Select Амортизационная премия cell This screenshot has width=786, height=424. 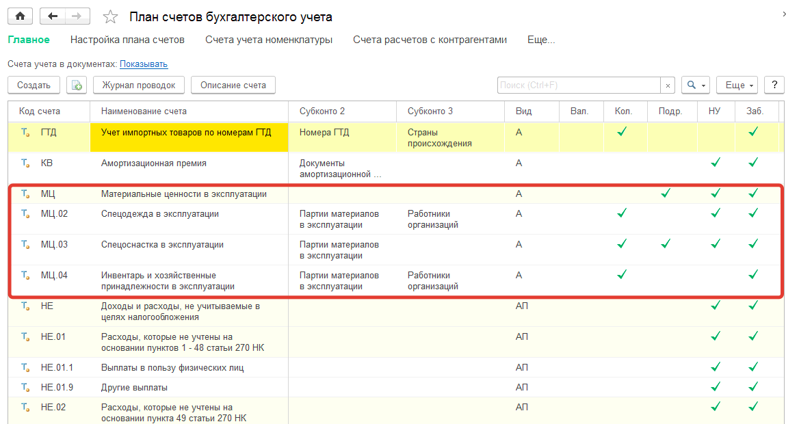click(189, 168)
